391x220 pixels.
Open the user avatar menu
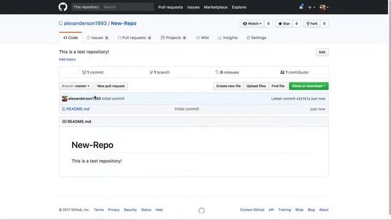(x=324, y=7)
